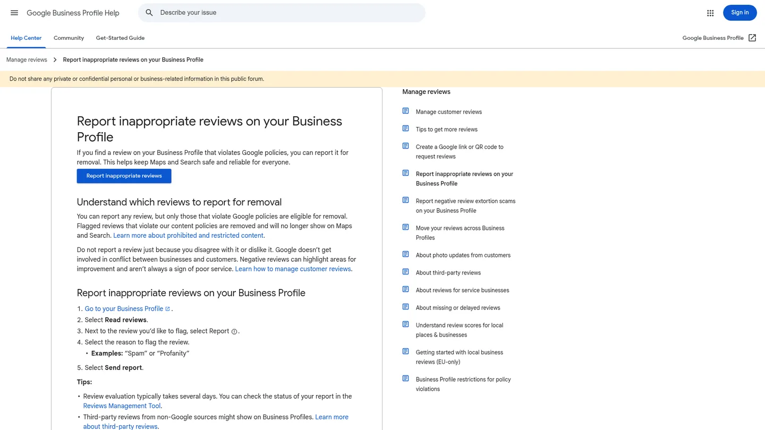Screen dimensions: 765x430
Task: Open the Google apps grid
Action: [x=710, y=13]
